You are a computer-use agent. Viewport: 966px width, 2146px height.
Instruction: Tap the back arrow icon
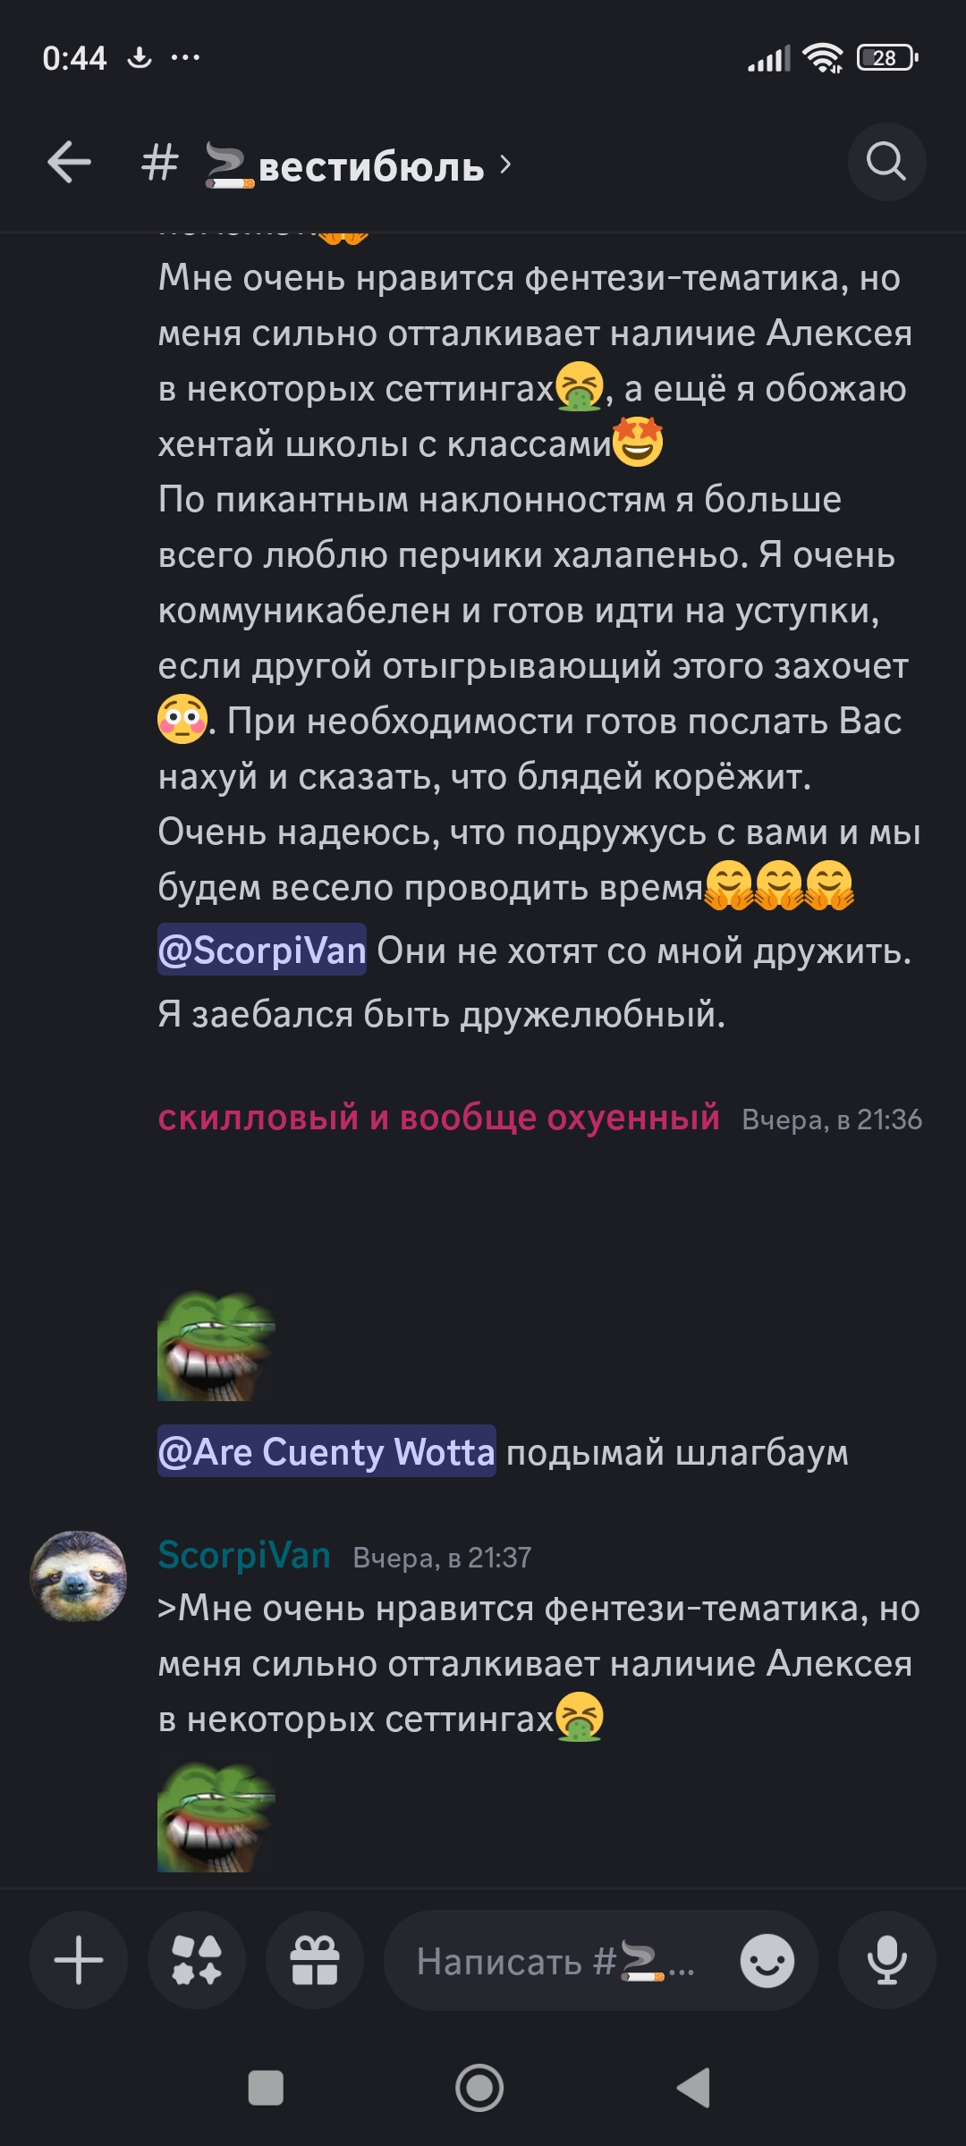69,163
